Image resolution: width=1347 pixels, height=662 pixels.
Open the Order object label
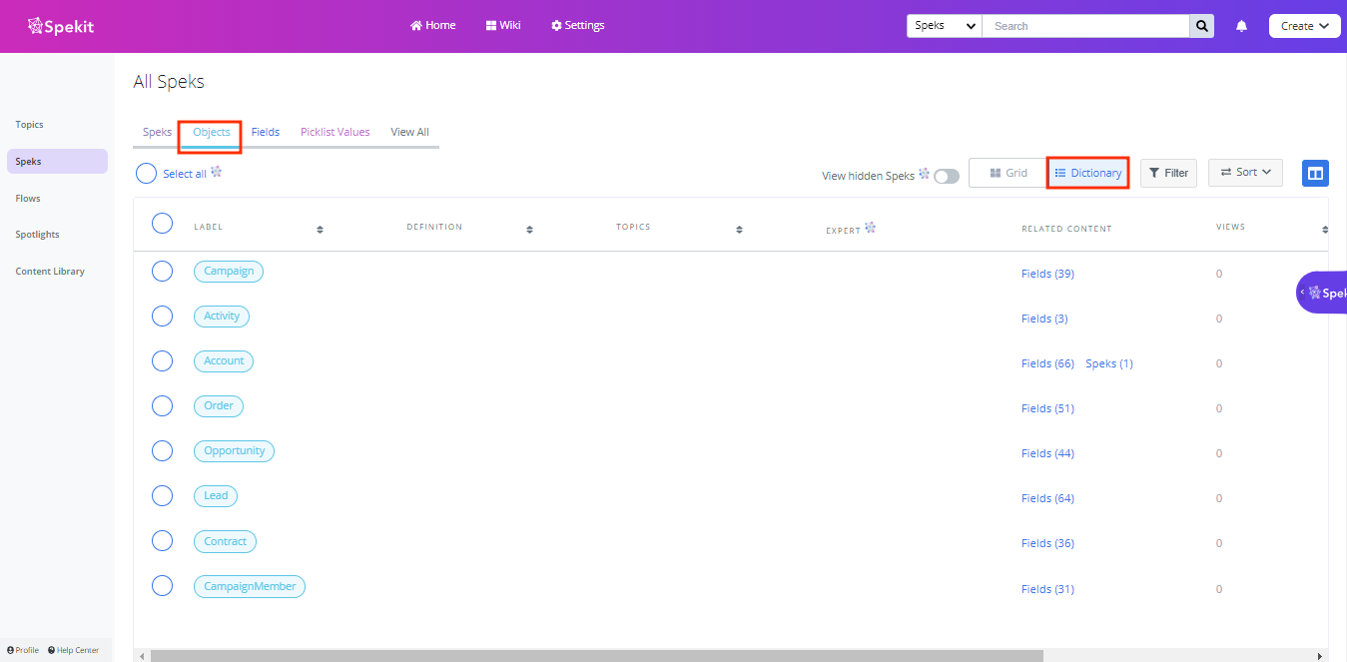219,405
